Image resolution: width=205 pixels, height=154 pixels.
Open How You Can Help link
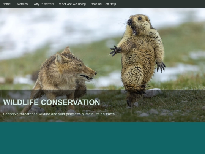[103, 4]
